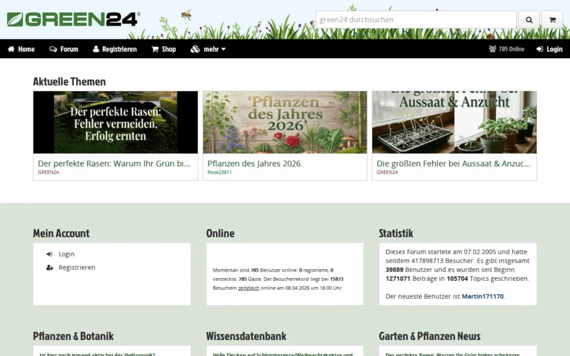Click the add-user icon beside Registrieren in Mein Account
570x356 pixels.
coord(50,268)
